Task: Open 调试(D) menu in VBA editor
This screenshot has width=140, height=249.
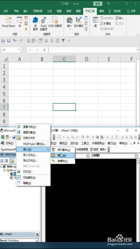Action: 63,143
